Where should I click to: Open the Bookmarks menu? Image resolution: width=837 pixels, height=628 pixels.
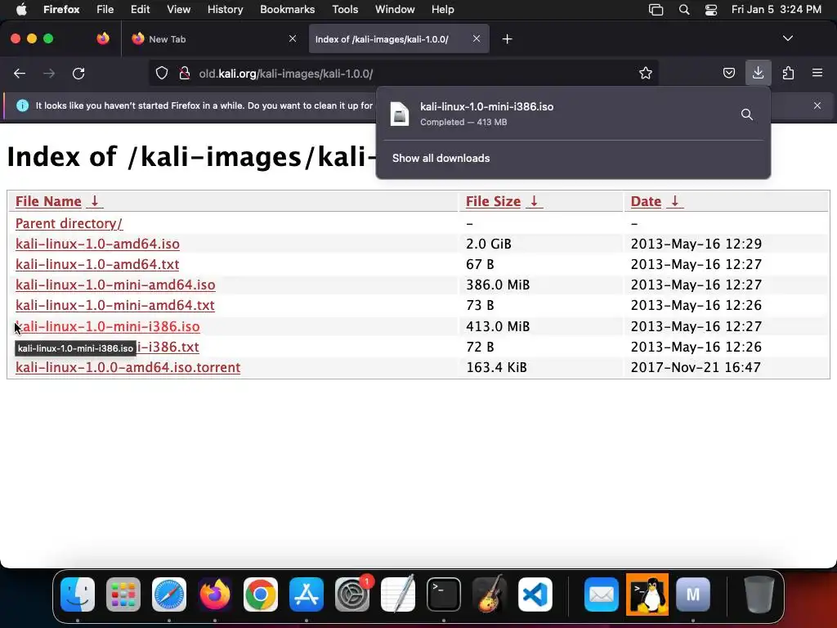(x=287, y=9)
